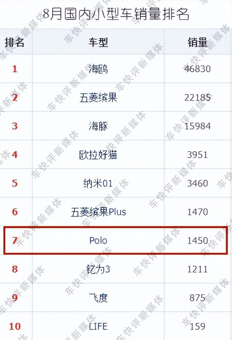Select the 纳米01 model cell

pos(98,183)
